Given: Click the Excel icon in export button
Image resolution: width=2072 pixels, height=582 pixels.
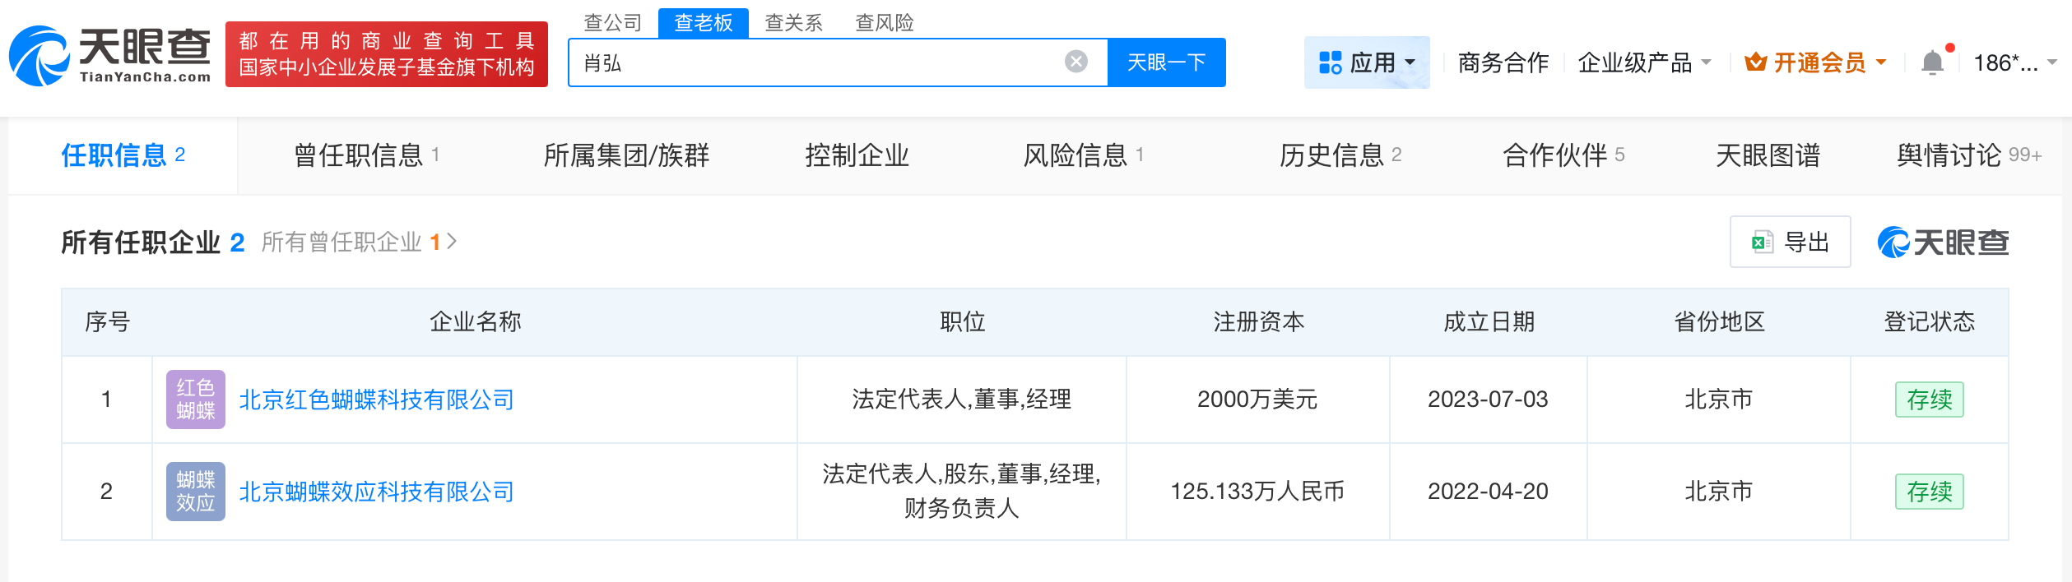Looking at the screenshot, I should tap(1762, 242).
